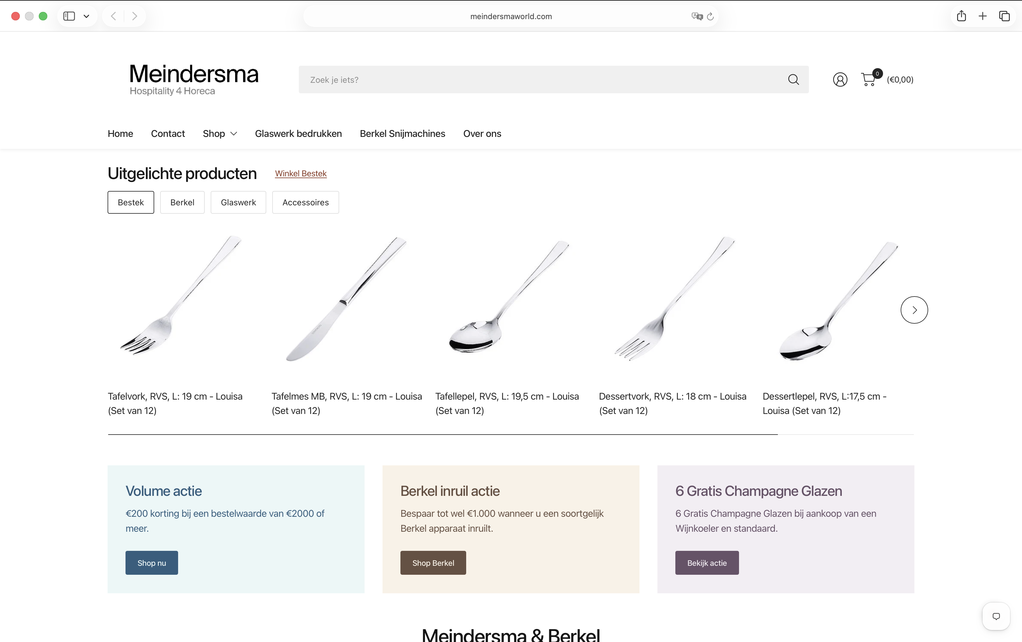Open the Over ons page
This screenshot has height=642, width=1022.
[x=482, y=134]
